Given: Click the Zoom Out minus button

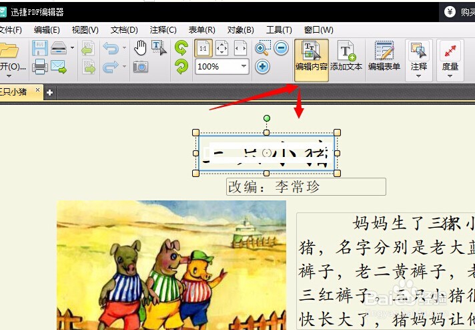Looking at the screenshot, I should (281, 48).
